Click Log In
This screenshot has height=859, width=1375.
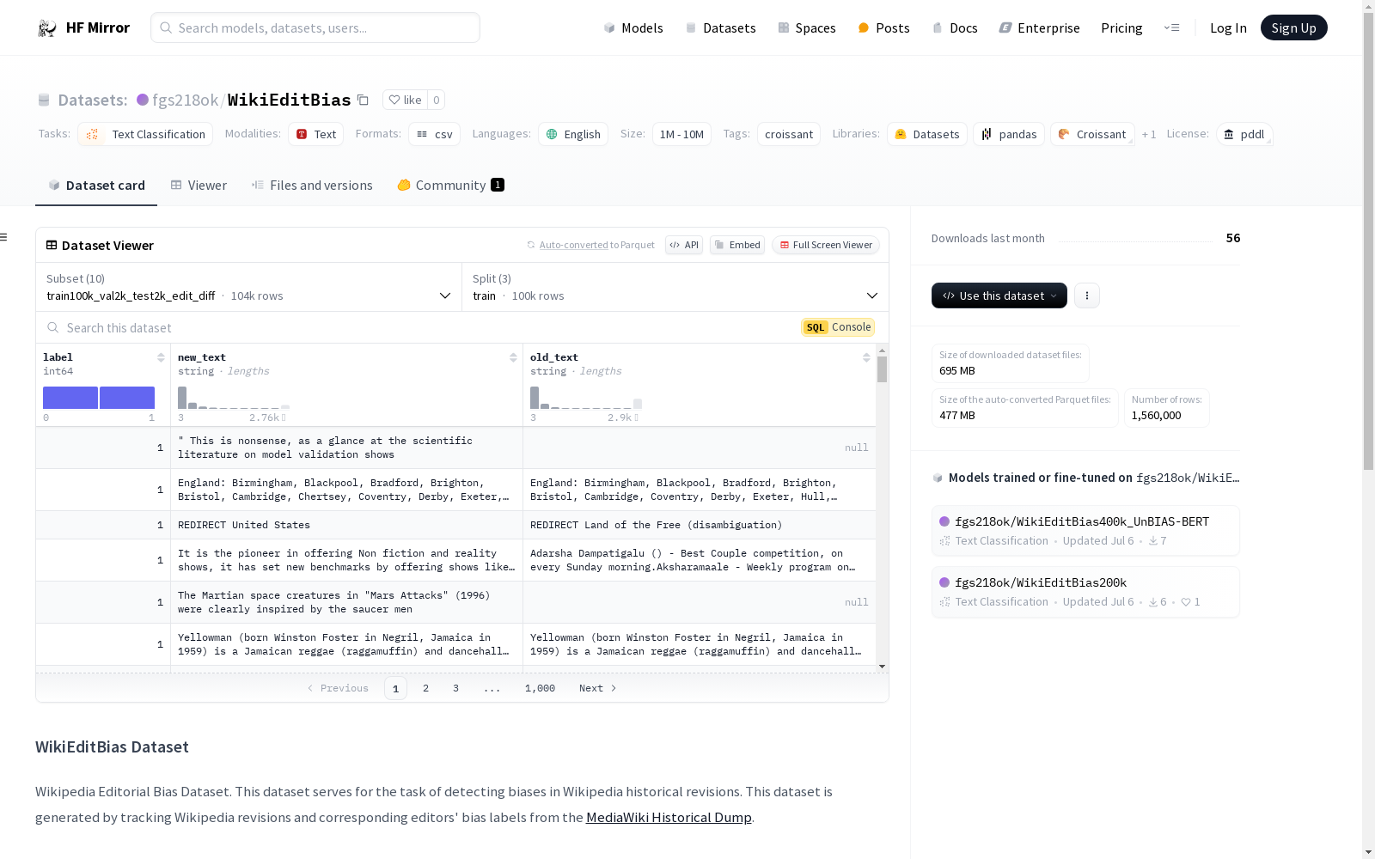[1228, 28]
